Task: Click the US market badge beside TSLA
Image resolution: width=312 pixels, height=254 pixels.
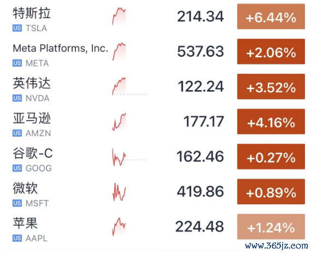Action: click(x=17, y=28)
